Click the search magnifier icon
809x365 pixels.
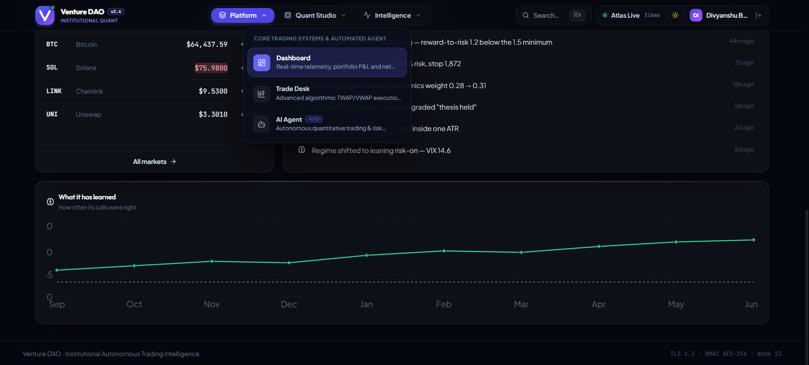pyautogui.click(x=526, y=15)
